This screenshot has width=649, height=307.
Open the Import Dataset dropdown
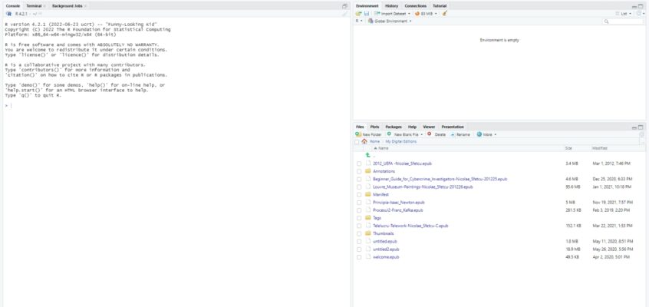[392, 14]
